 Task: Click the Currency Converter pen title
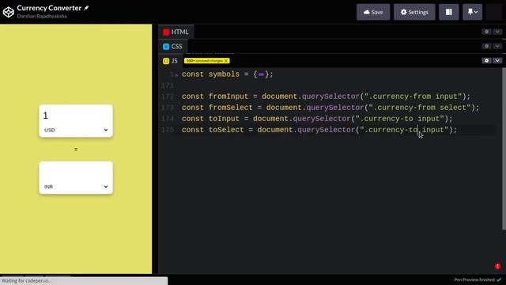click(x=49, y=8)
